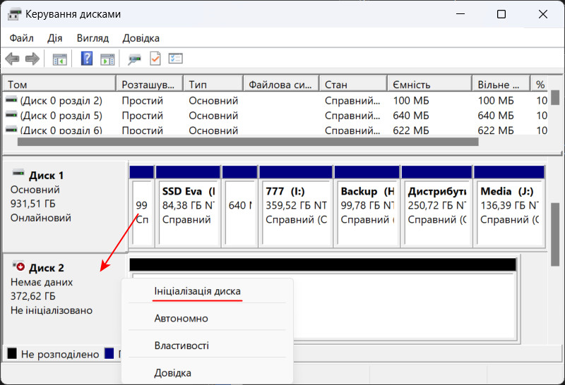Click the 931,51 ГБ size text

pos(32,204)
